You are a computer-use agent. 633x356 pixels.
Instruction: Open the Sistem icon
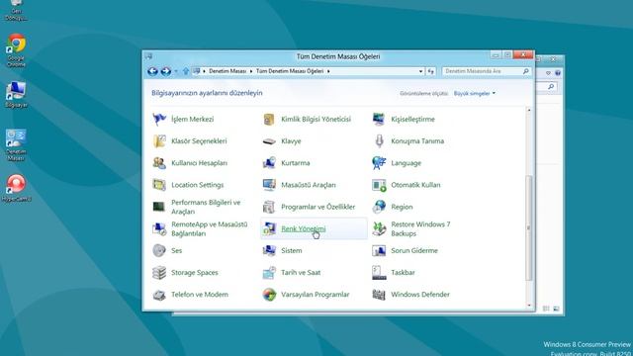[x=269, y=250]
